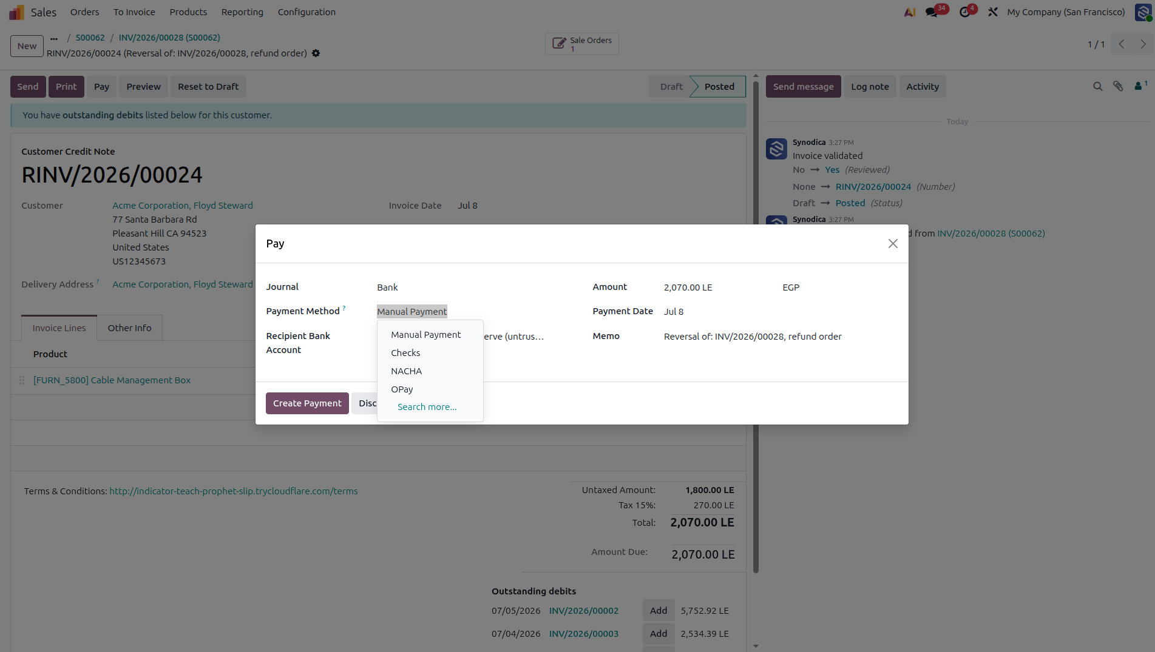
Task: Open the Sales app home icon
Action: (17, 12)
